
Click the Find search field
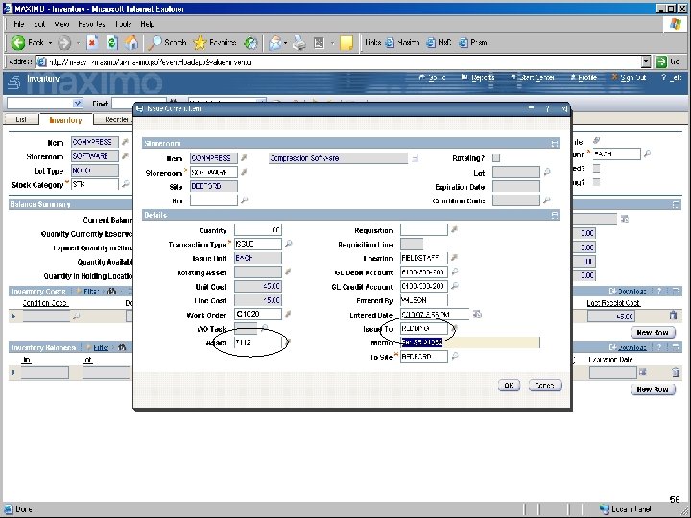click(138, 104)
